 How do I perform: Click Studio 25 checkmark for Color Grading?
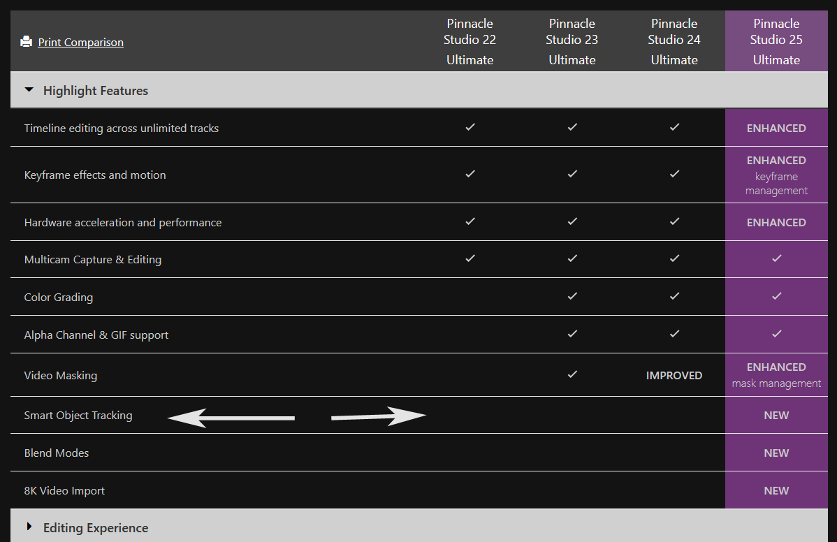[777, 296]
